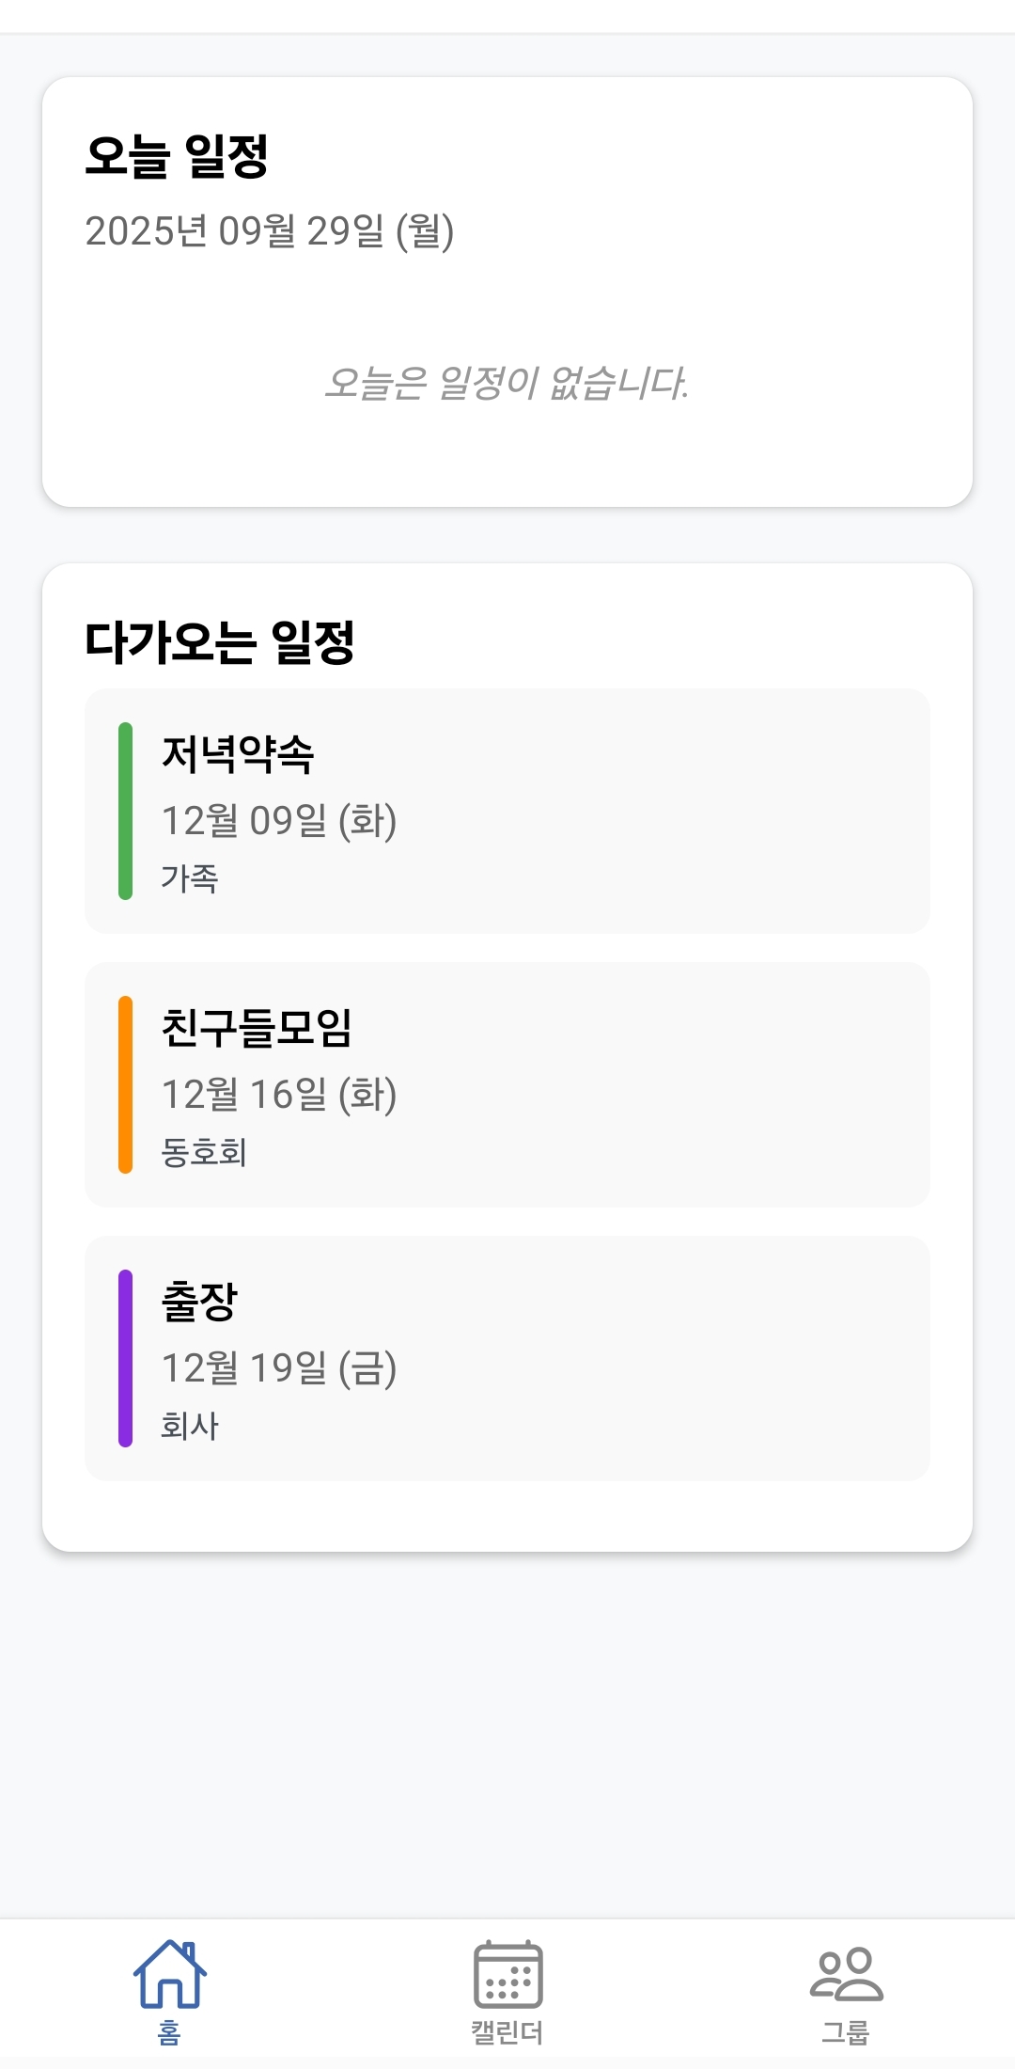Tap the people icon for groups
Viewport: 1015px width, 2069px height.
[x=846, y=1973]
